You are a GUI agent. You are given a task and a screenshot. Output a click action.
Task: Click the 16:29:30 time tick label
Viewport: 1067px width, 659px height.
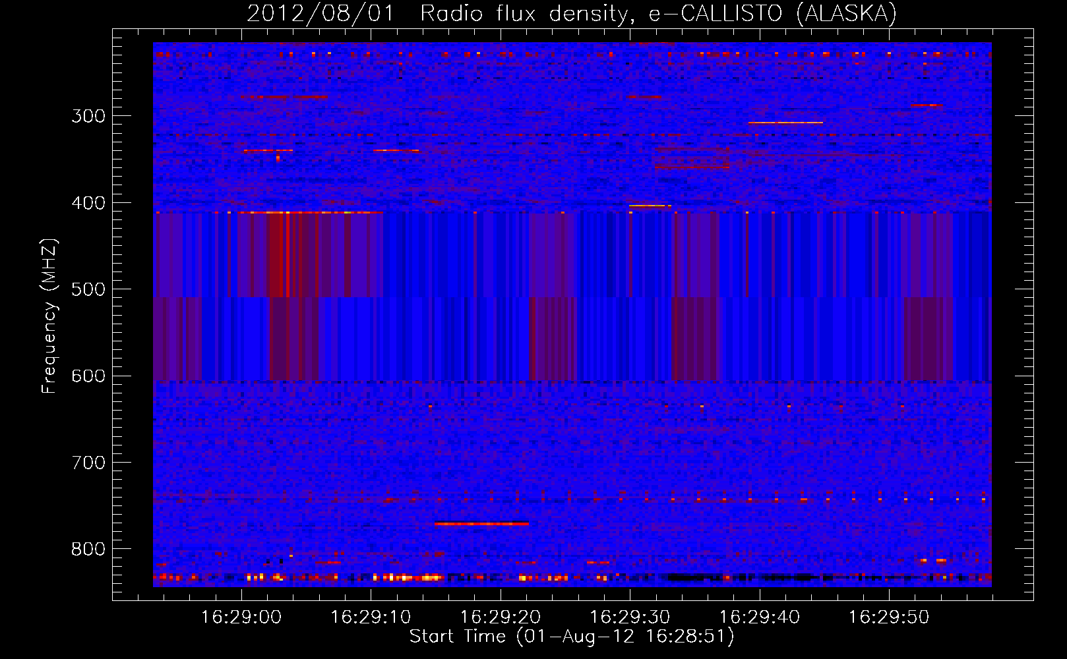tap(630, 617)
